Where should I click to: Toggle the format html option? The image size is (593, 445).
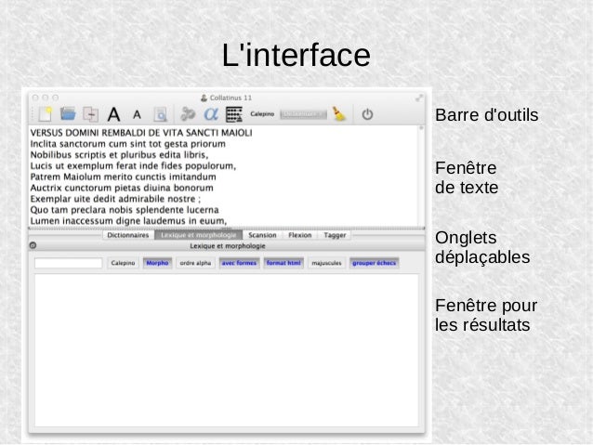[283, 263]
